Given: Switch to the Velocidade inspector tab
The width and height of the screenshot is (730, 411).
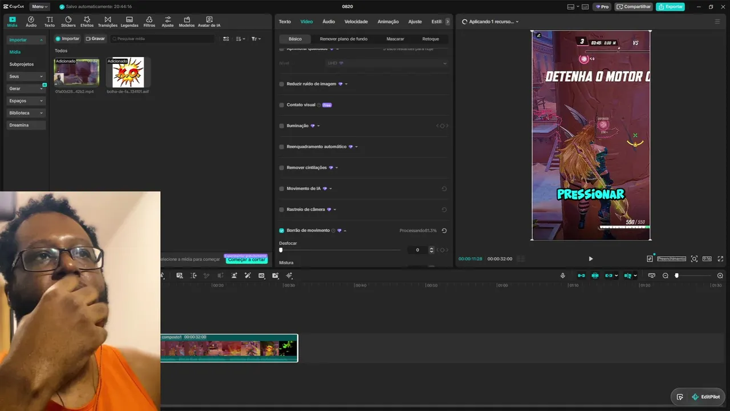Looking at the screenshot, I should (x=356, y=22).
